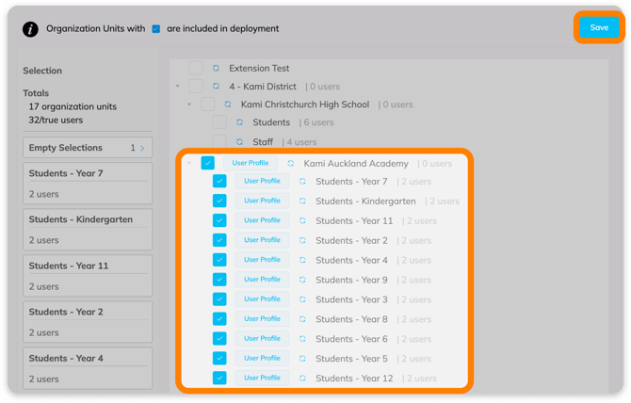
Task: Click sync icon next to Staff
Action: [x=240, y=141]
